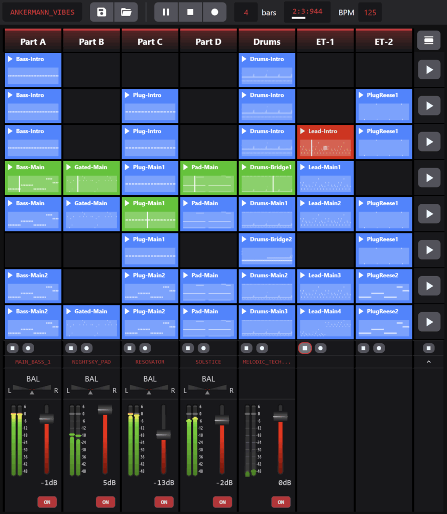Collapse the mixer with the chevron arrow
This screenshot has height=514, width=447.
click(428, 362)
